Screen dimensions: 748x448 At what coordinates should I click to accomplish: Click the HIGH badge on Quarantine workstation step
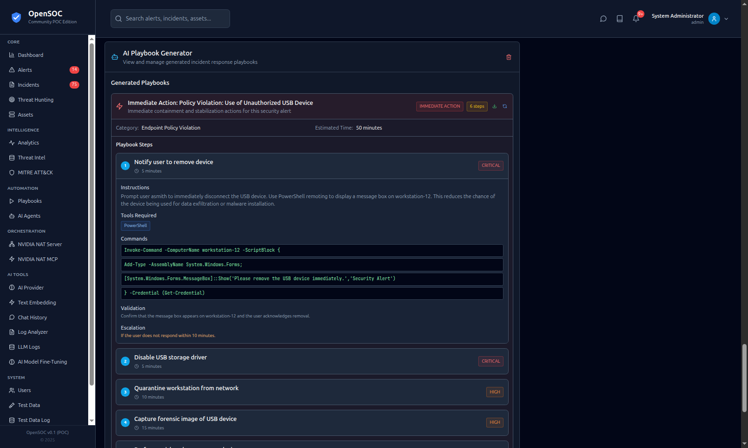[495, 392]
